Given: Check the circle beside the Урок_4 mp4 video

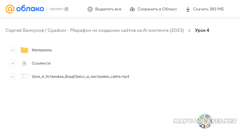Looking at the screenshot, I should click(13, 77).
